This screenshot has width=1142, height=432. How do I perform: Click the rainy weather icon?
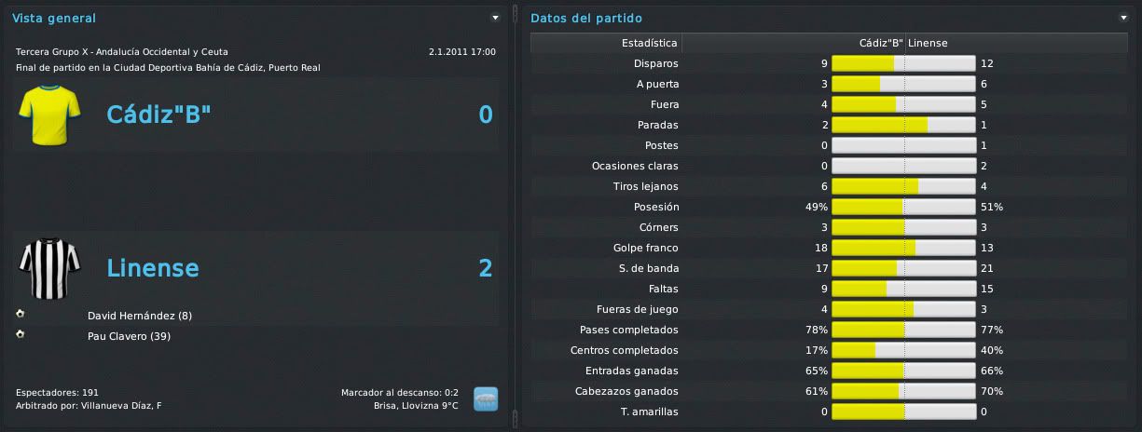(x=486, y=398)
